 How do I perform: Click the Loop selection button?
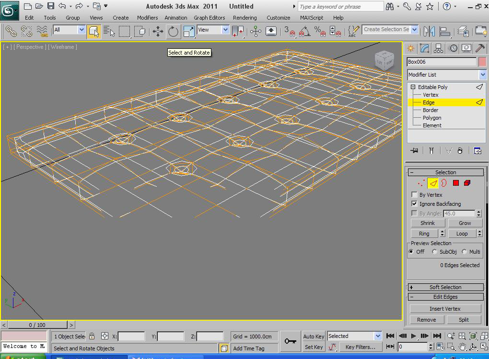coord(462,234)
